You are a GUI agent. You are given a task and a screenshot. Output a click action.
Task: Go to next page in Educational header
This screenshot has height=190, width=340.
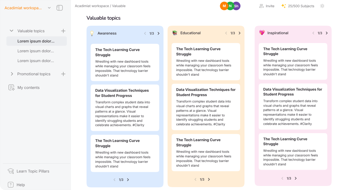[240, 33]
